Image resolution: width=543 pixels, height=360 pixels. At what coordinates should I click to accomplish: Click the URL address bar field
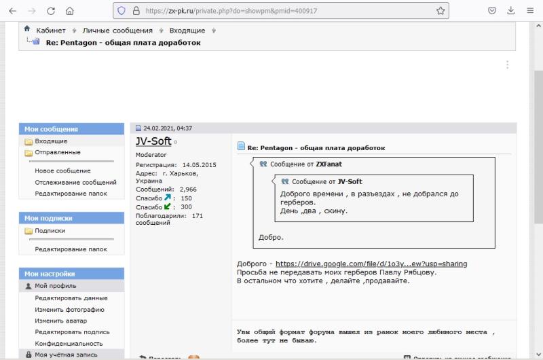pos(285,11)
